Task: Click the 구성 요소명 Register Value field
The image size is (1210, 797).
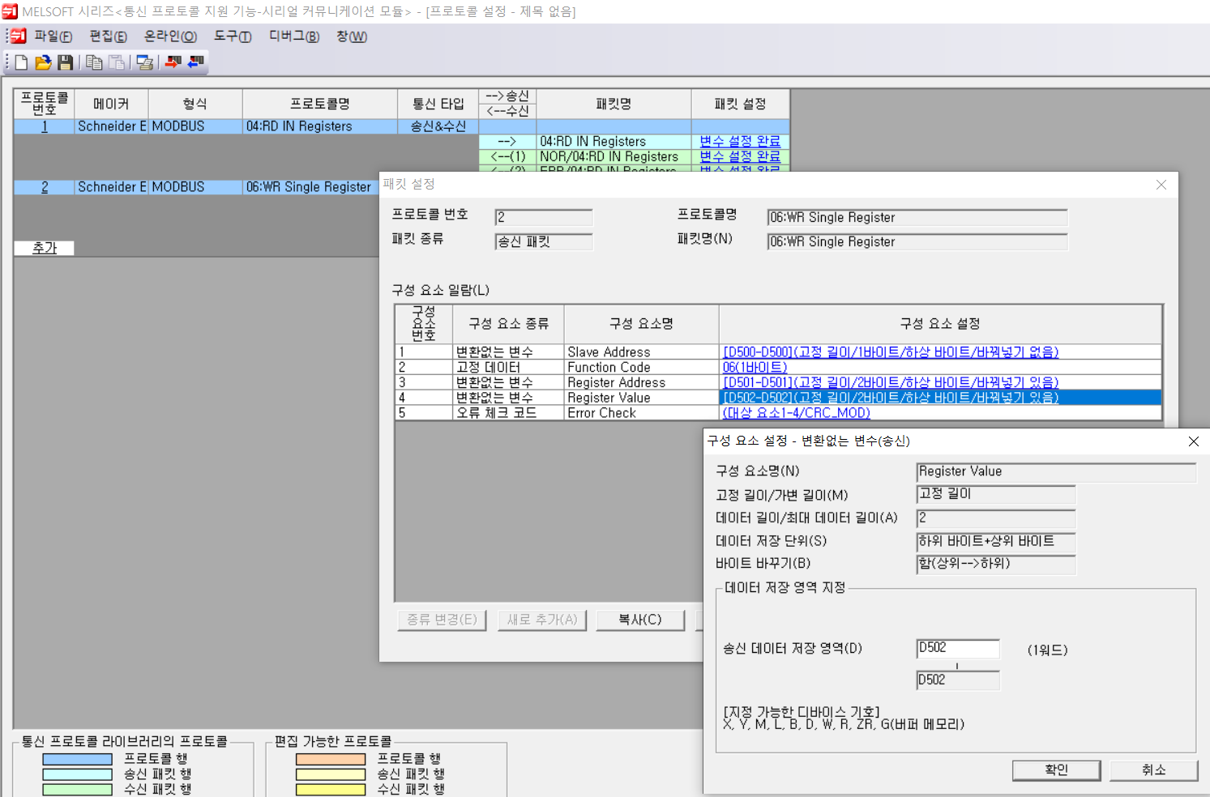Action: point(1056,471)
